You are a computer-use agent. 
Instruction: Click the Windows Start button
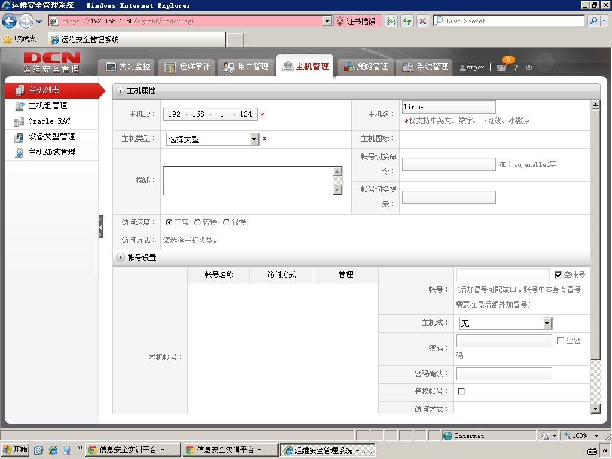pos(15,449)
